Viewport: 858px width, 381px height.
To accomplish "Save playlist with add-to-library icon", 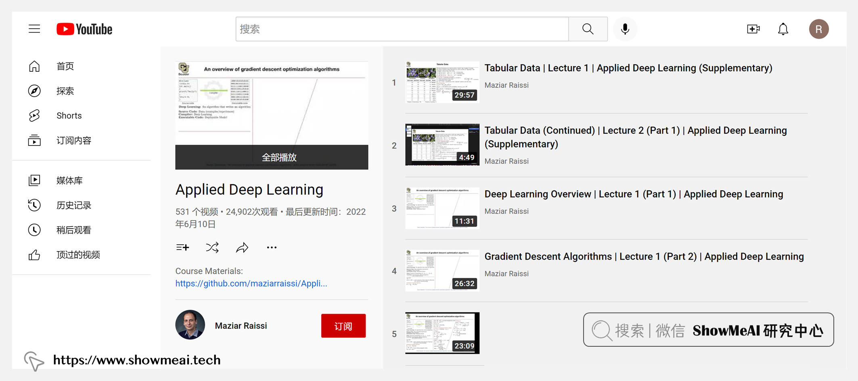I will click(182, 247).
